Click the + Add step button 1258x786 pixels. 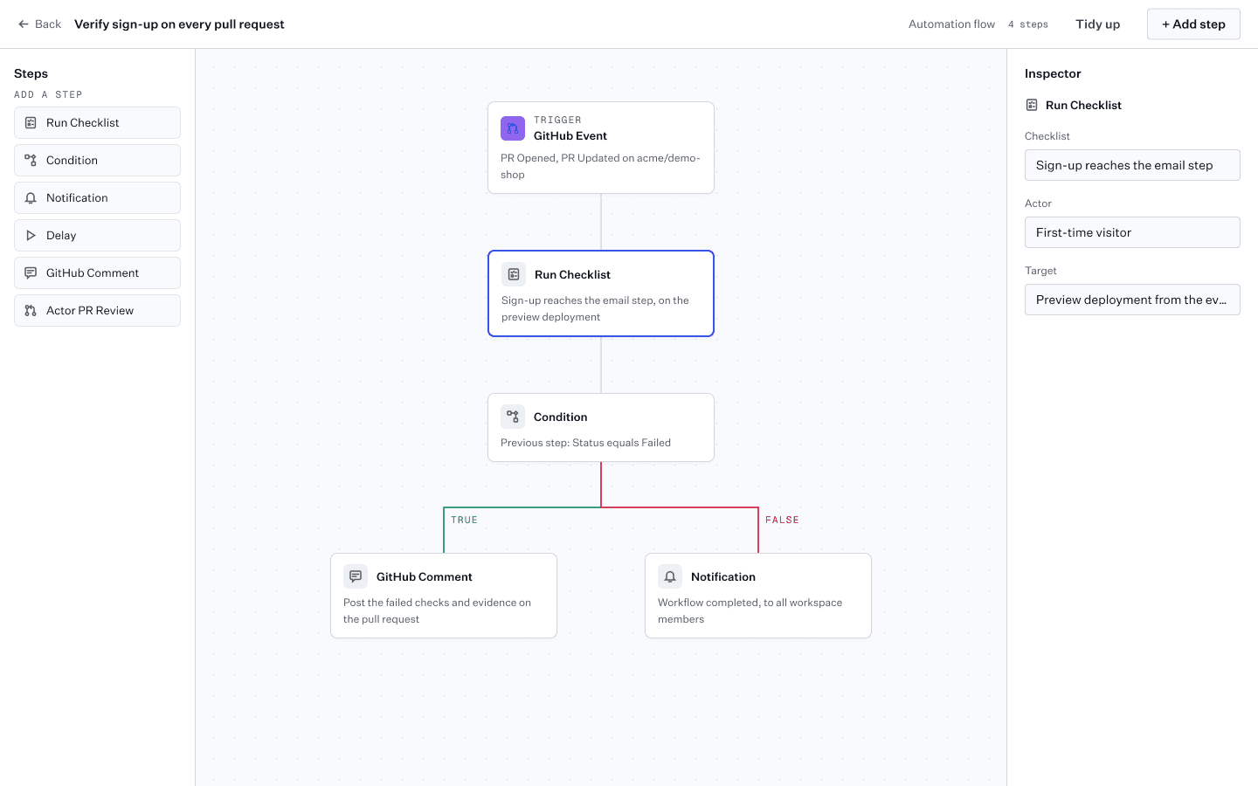click(x=1193, y=24)
